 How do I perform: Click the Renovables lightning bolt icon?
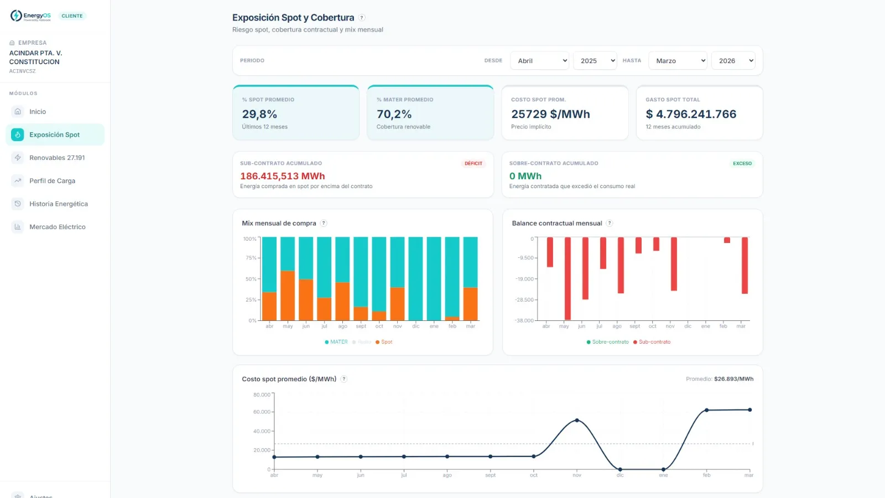coord(18,158)
